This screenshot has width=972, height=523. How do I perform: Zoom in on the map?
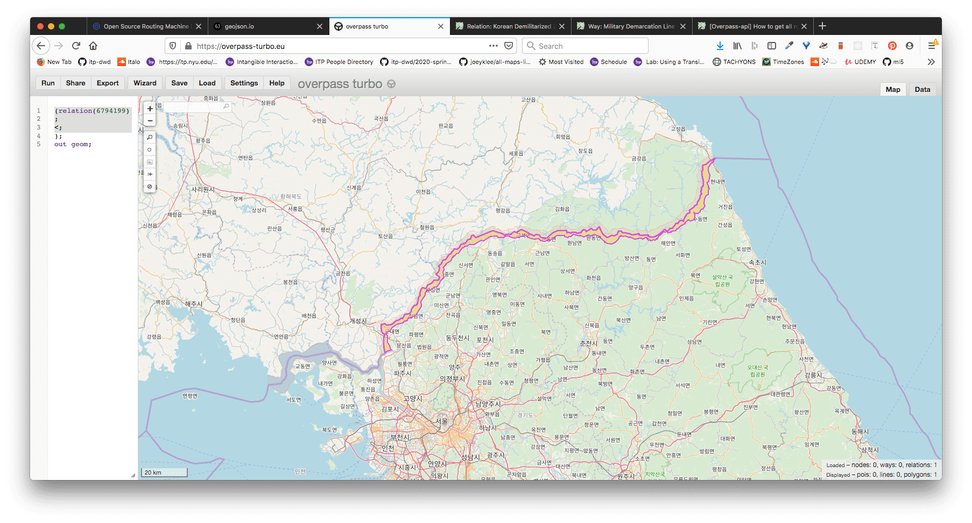coord(150,109)
